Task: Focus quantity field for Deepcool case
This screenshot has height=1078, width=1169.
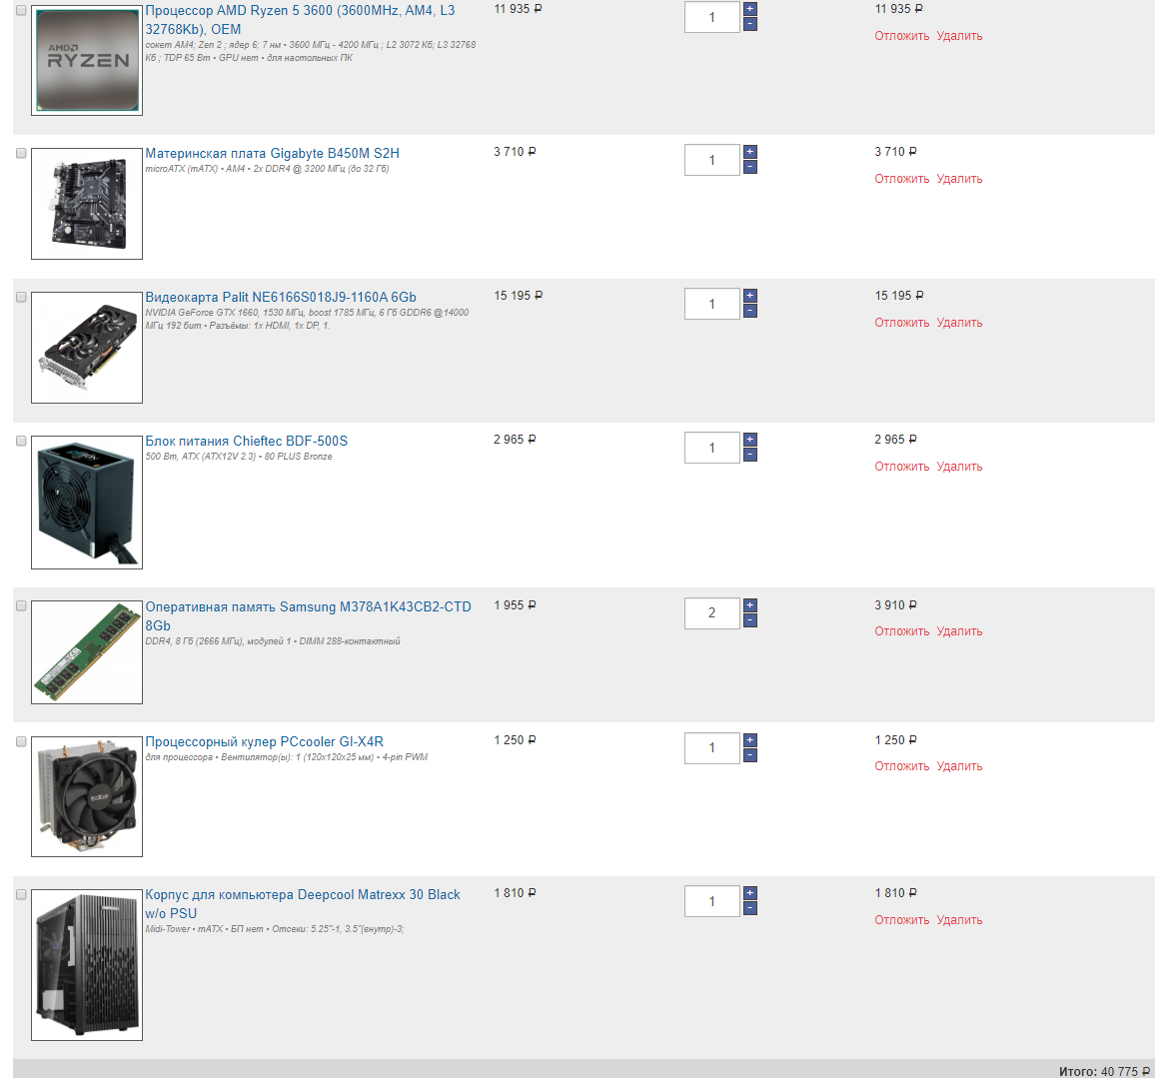Action: coord(712,901)
